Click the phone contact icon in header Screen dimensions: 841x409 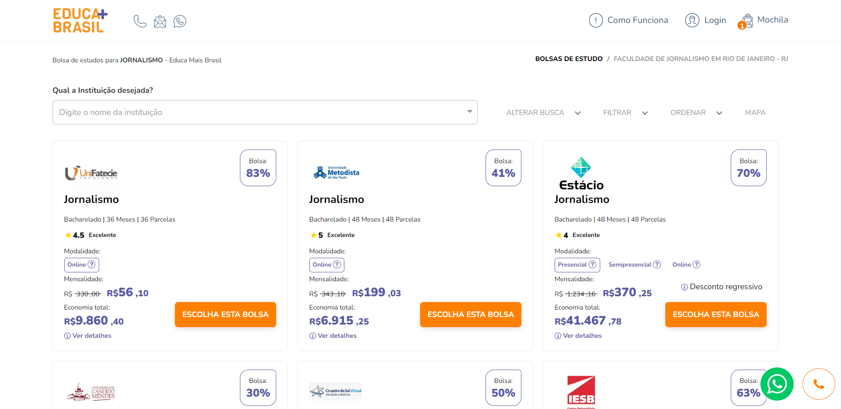pos(140,21)
